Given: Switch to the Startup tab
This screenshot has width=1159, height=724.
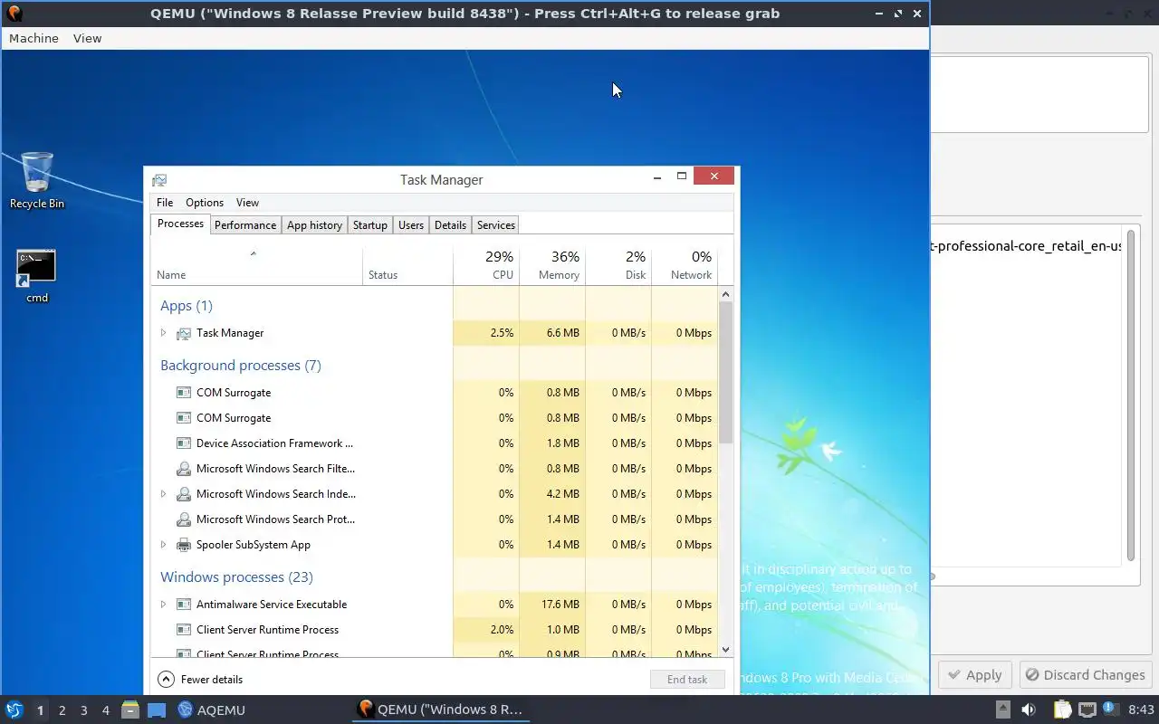Looking at the screenshot, I should pos(370,225).
